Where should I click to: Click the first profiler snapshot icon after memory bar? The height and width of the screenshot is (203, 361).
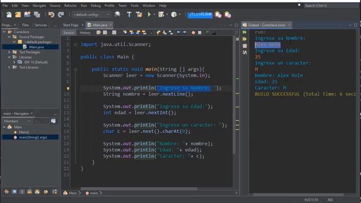click(x=218, y=15)
